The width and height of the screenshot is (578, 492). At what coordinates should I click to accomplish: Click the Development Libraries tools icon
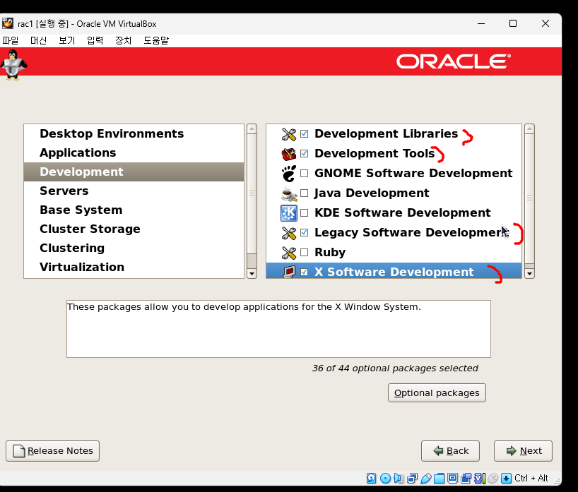point(288,134)
